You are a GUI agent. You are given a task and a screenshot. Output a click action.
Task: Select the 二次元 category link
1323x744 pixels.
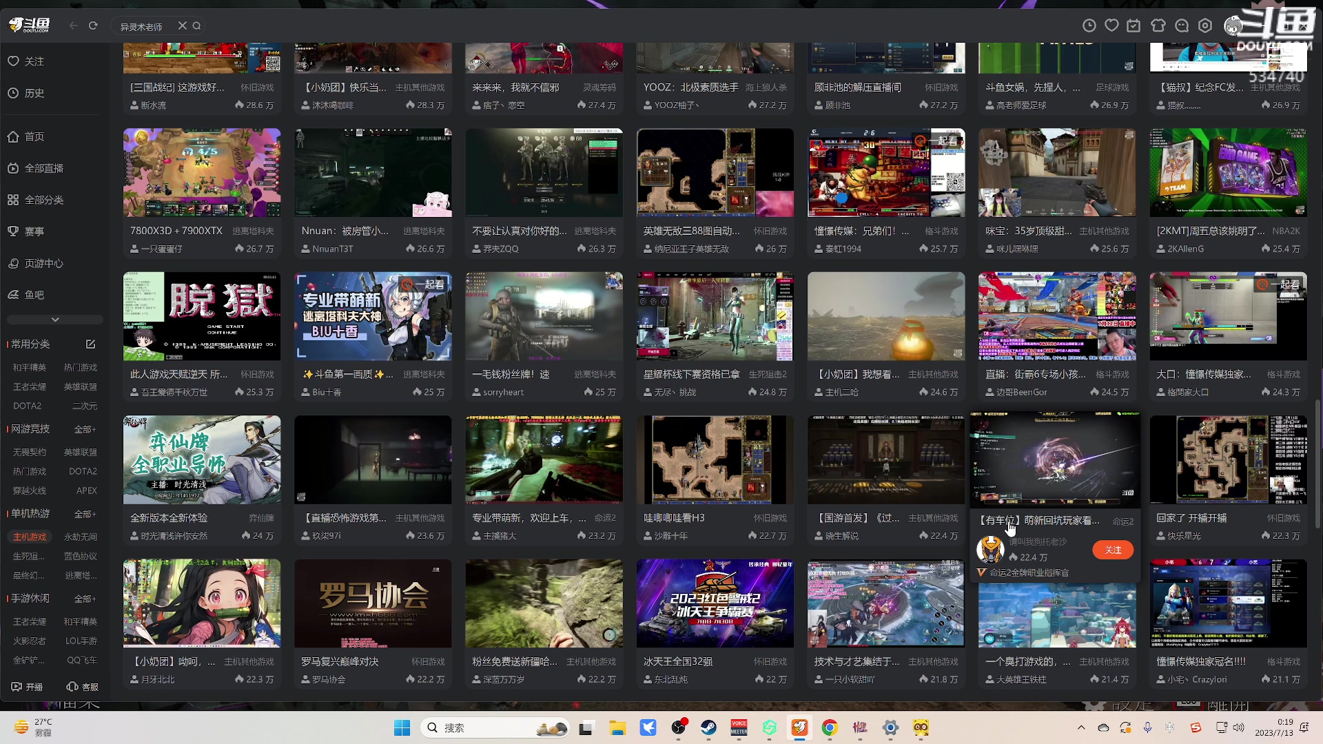(x=85, y=406)
